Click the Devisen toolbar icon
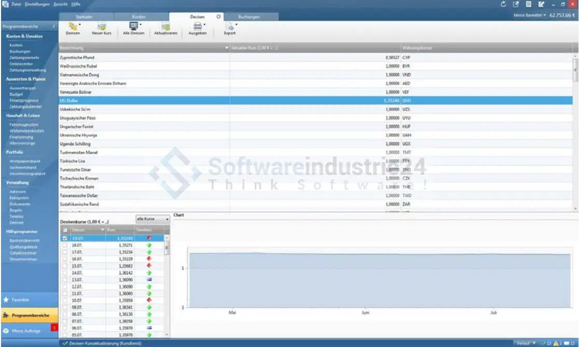 tap(73, 27)
